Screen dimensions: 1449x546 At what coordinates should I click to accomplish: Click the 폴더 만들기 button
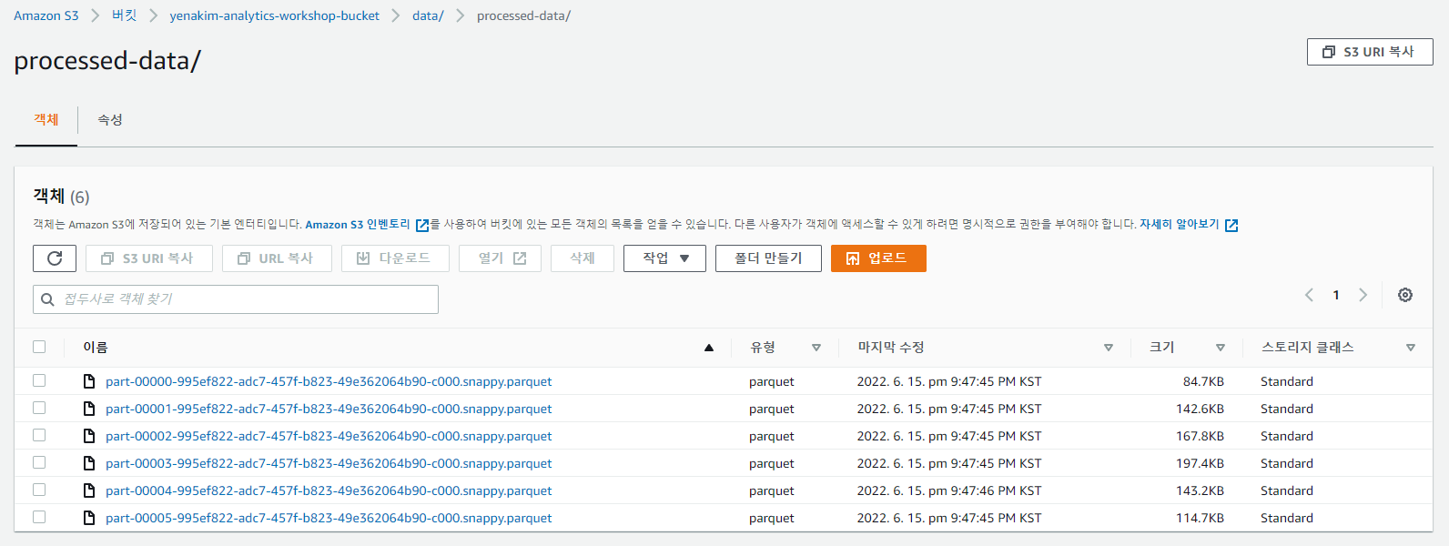click(x=768, y=258)
